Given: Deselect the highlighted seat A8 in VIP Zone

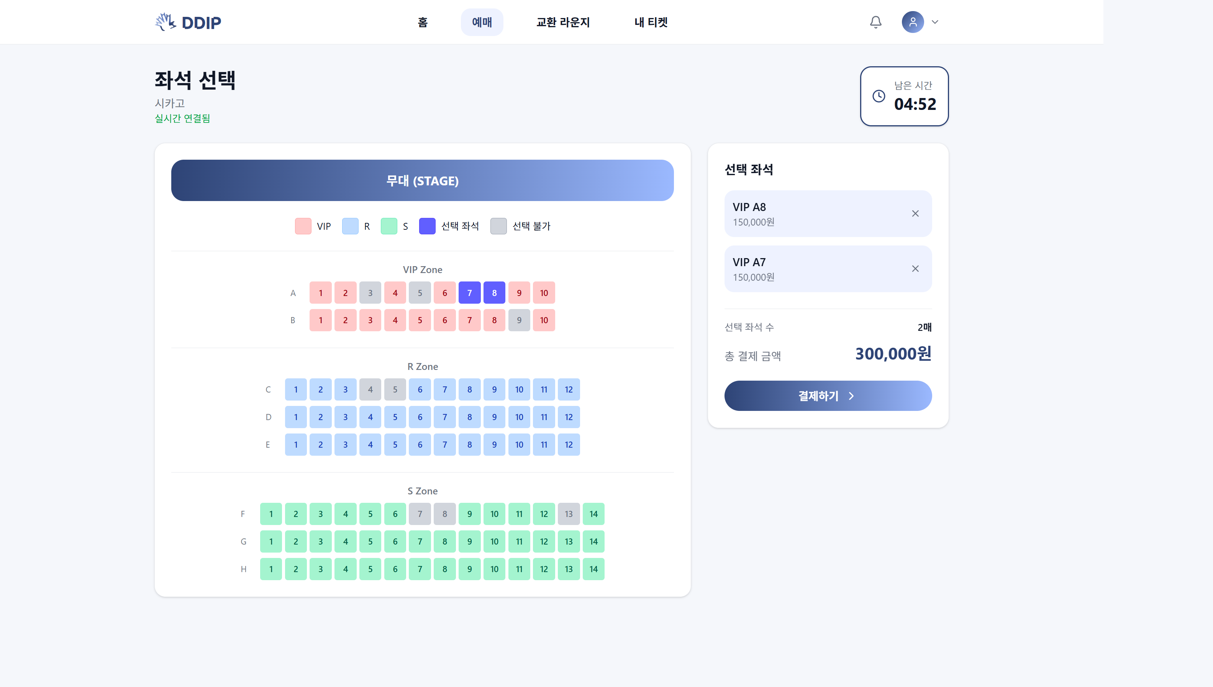Looking at the screenshot, I should point(494,293).
